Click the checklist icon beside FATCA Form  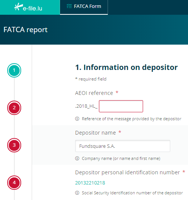[x=69, y=6]
